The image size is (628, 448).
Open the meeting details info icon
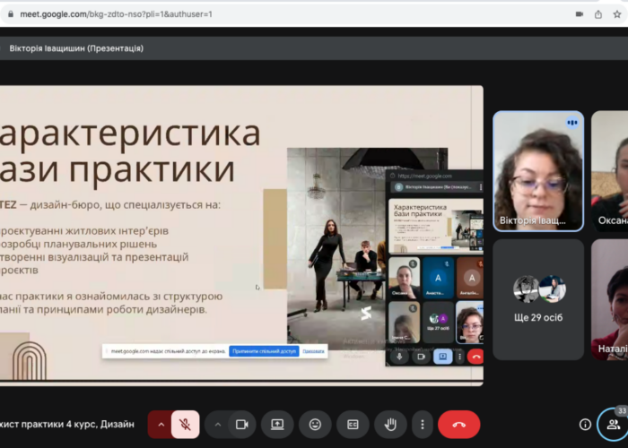pyautogui.click(x=585, y=425)
